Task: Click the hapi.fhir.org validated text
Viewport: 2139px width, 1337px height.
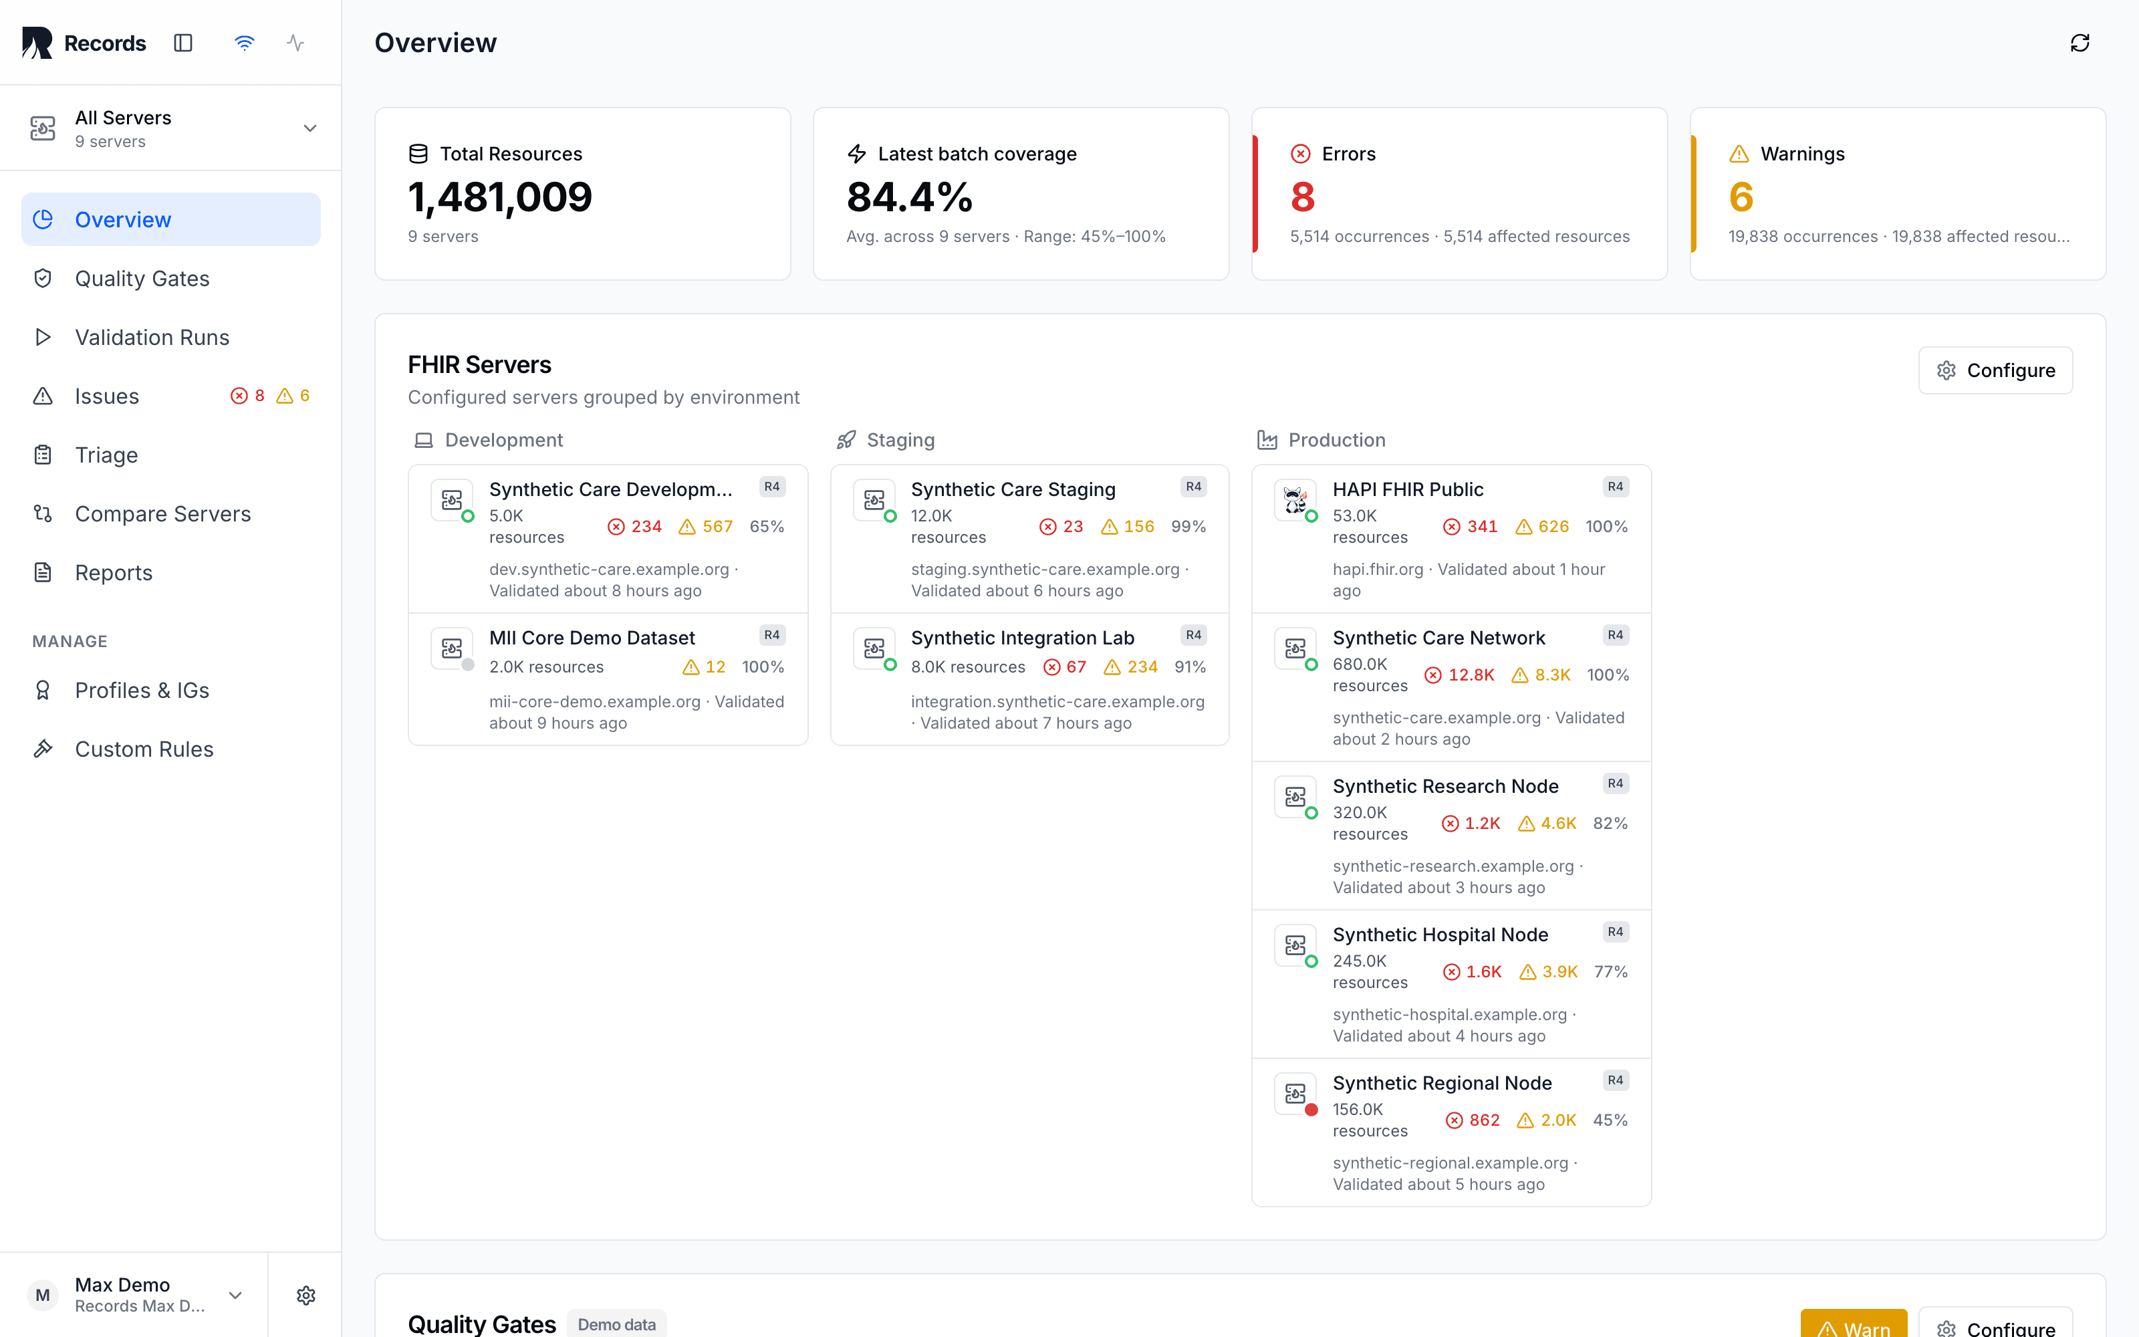Action: 1468,580
